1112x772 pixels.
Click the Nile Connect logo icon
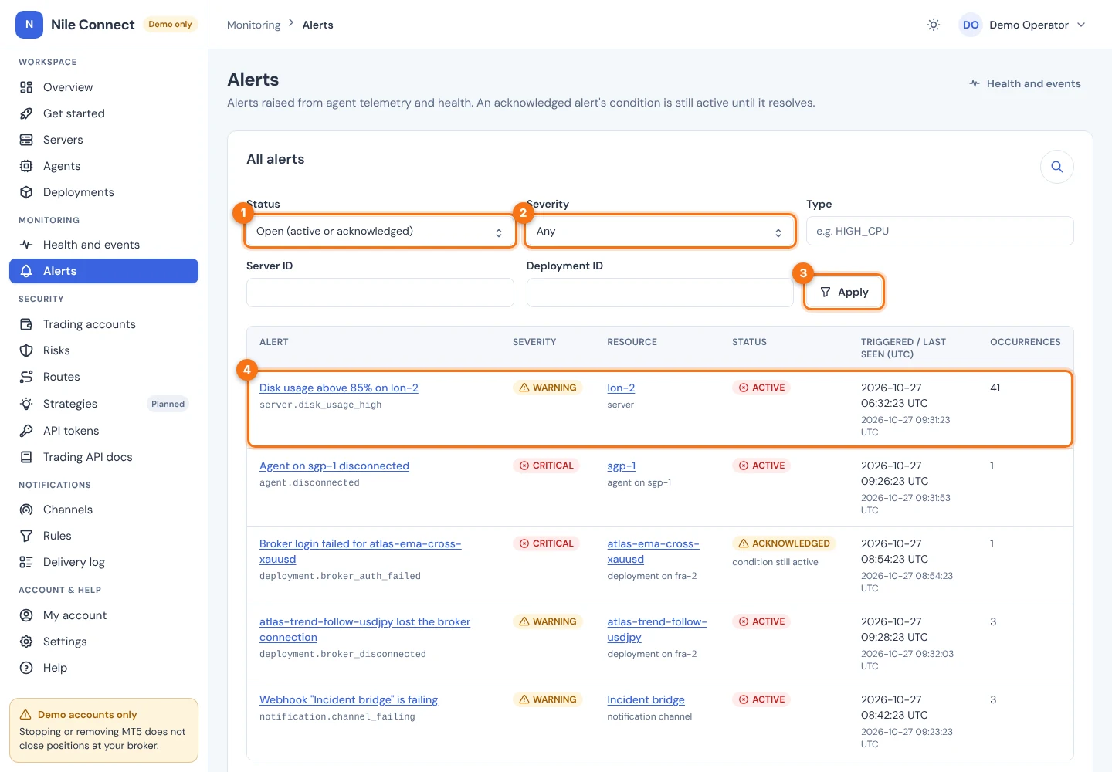29,25
